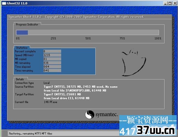
Task: Click the 'symantec.' brand text
Action: 106,115
